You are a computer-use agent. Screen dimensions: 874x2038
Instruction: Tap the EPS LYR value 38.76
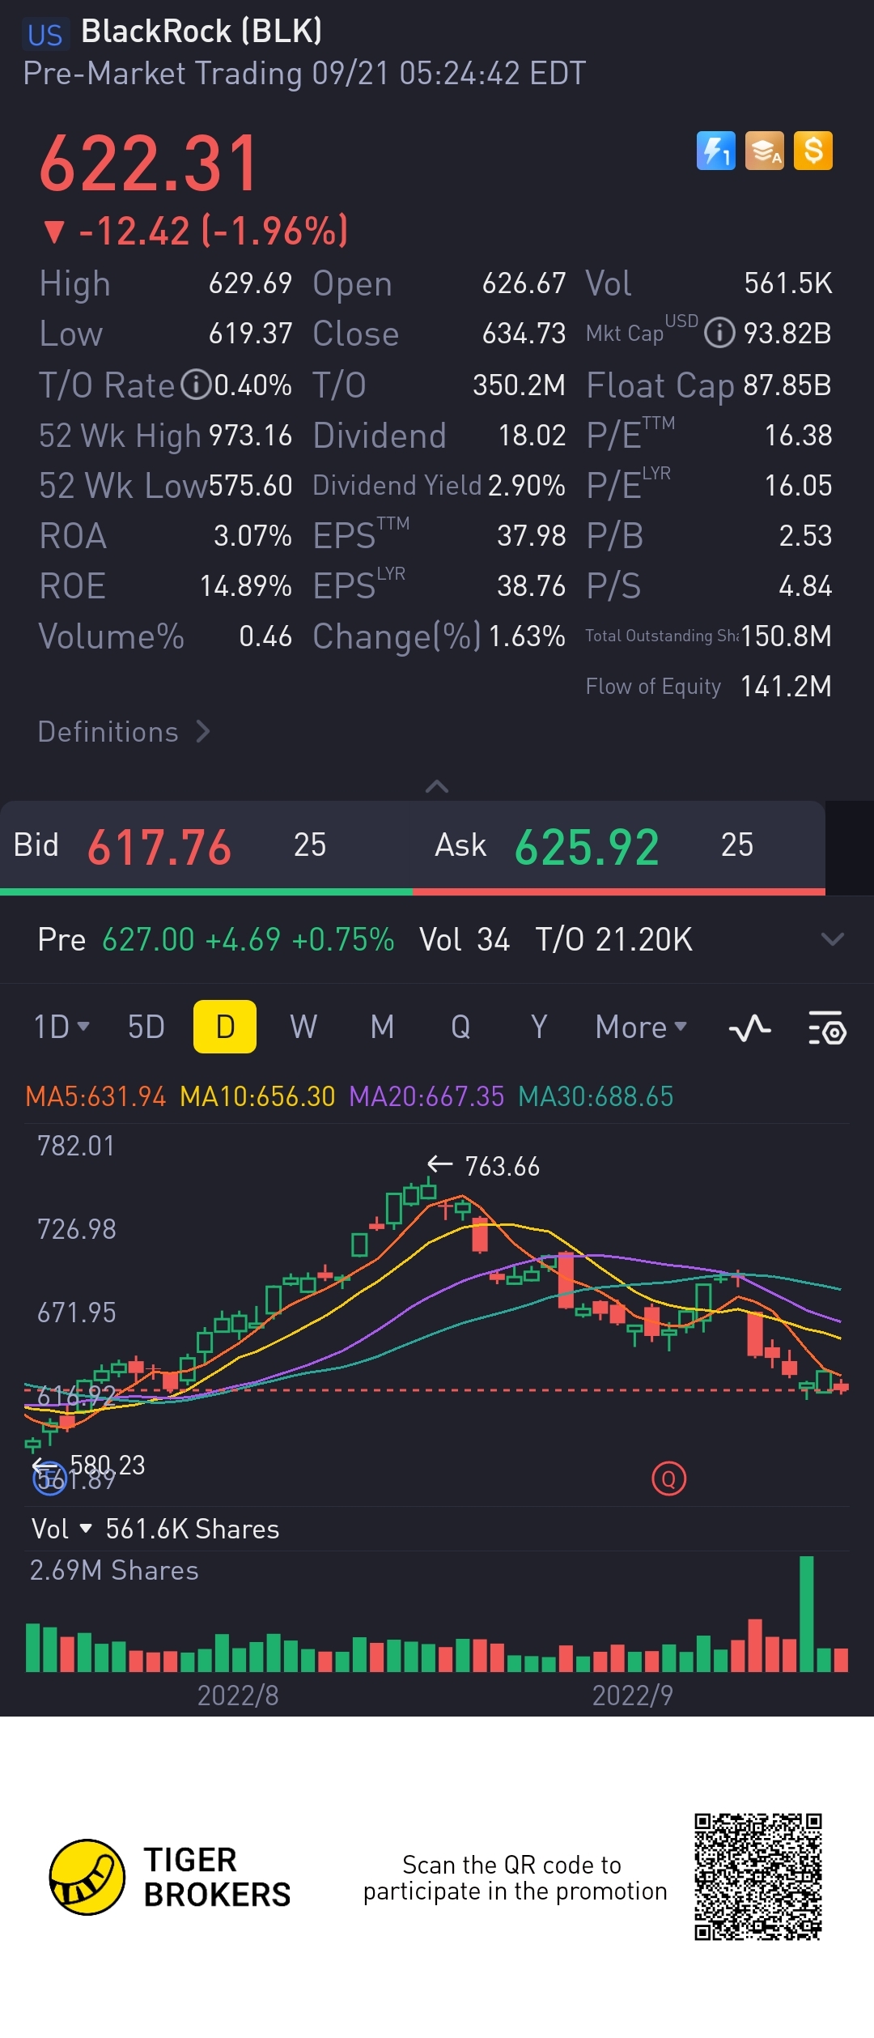pyautogui.click(x=532, y=586)
